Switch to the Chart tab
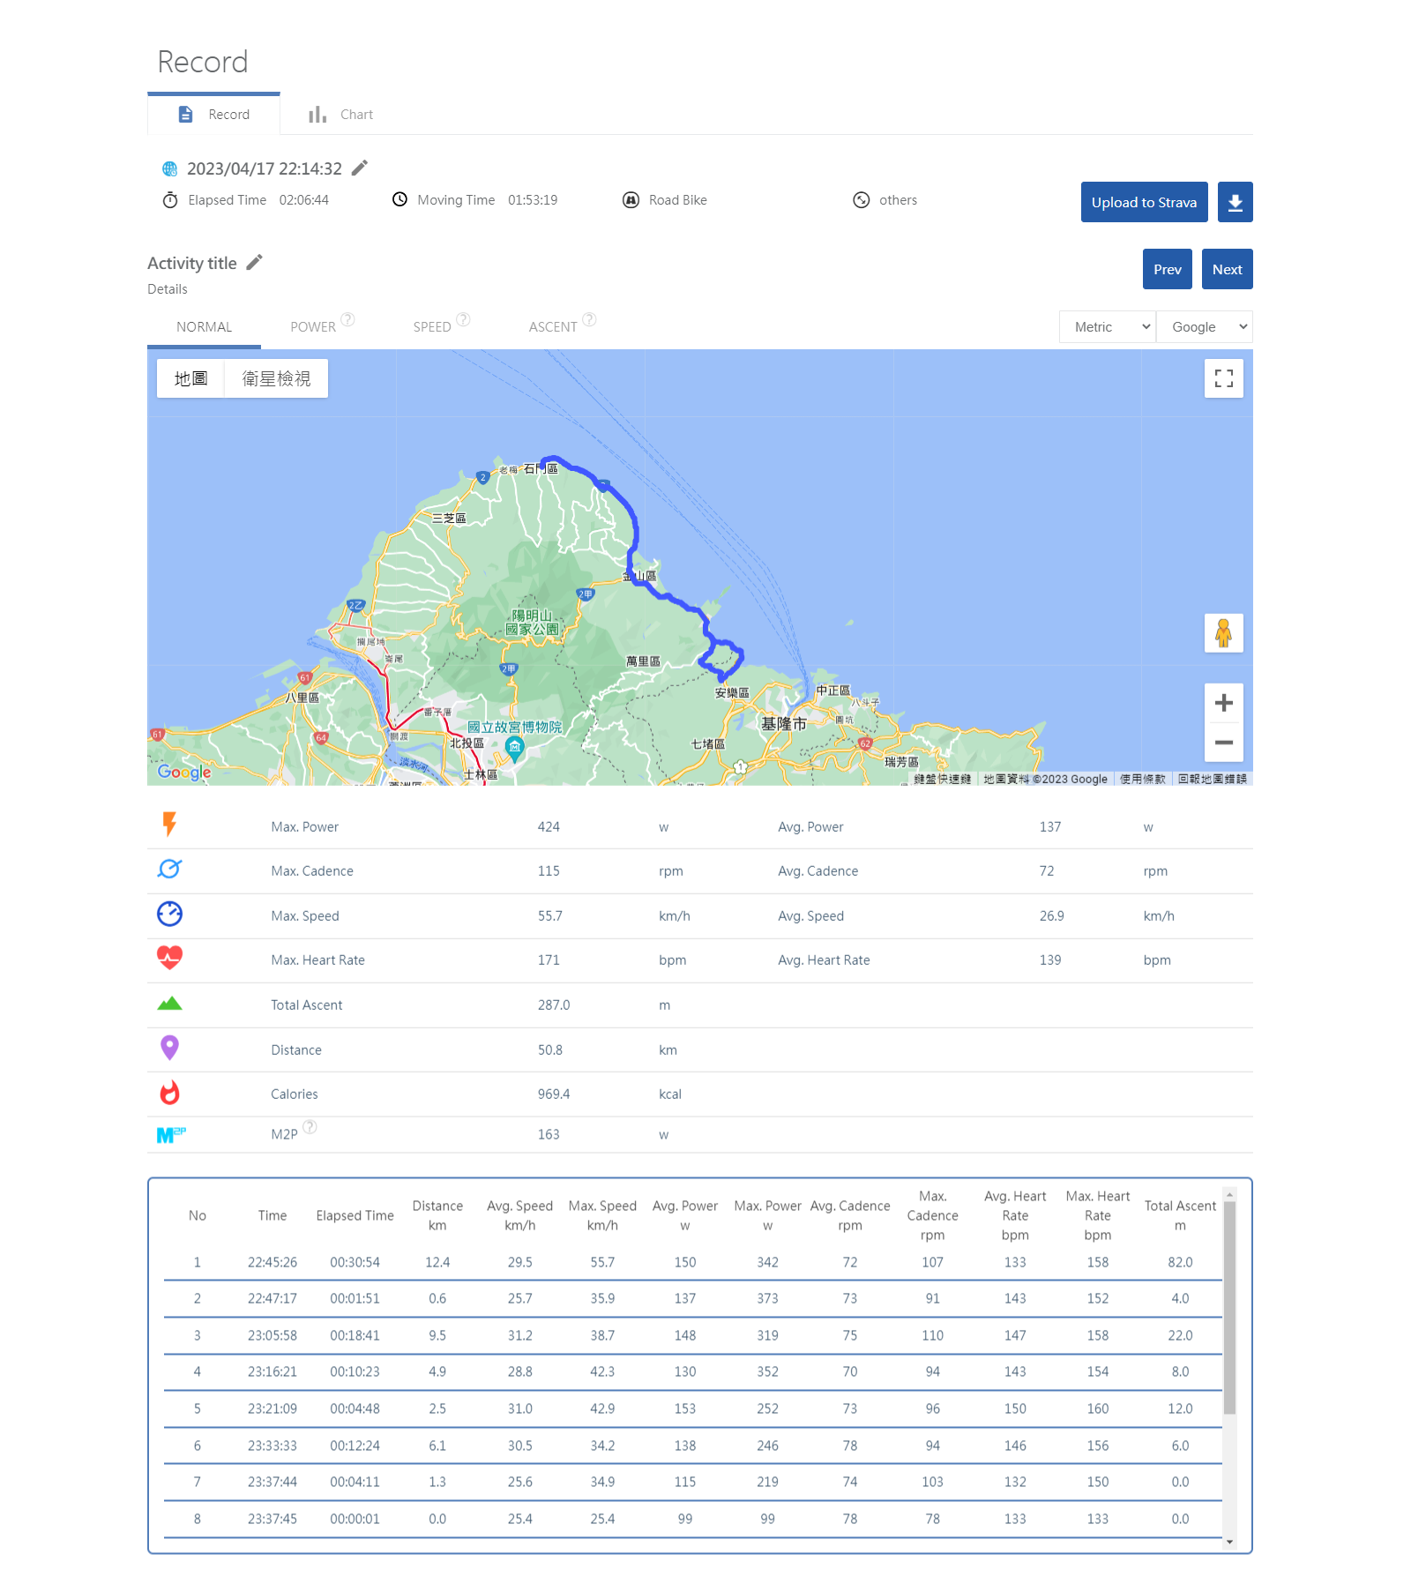 340,115
